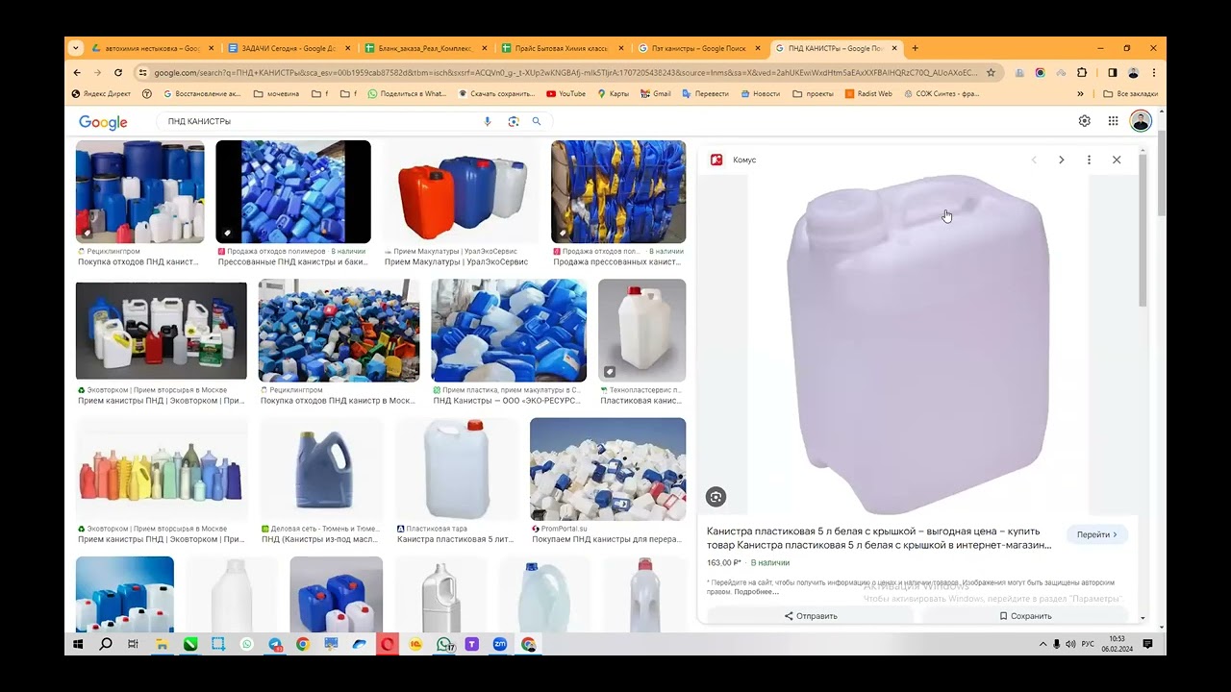Bookmark this page with star icon

pos(991,72)
